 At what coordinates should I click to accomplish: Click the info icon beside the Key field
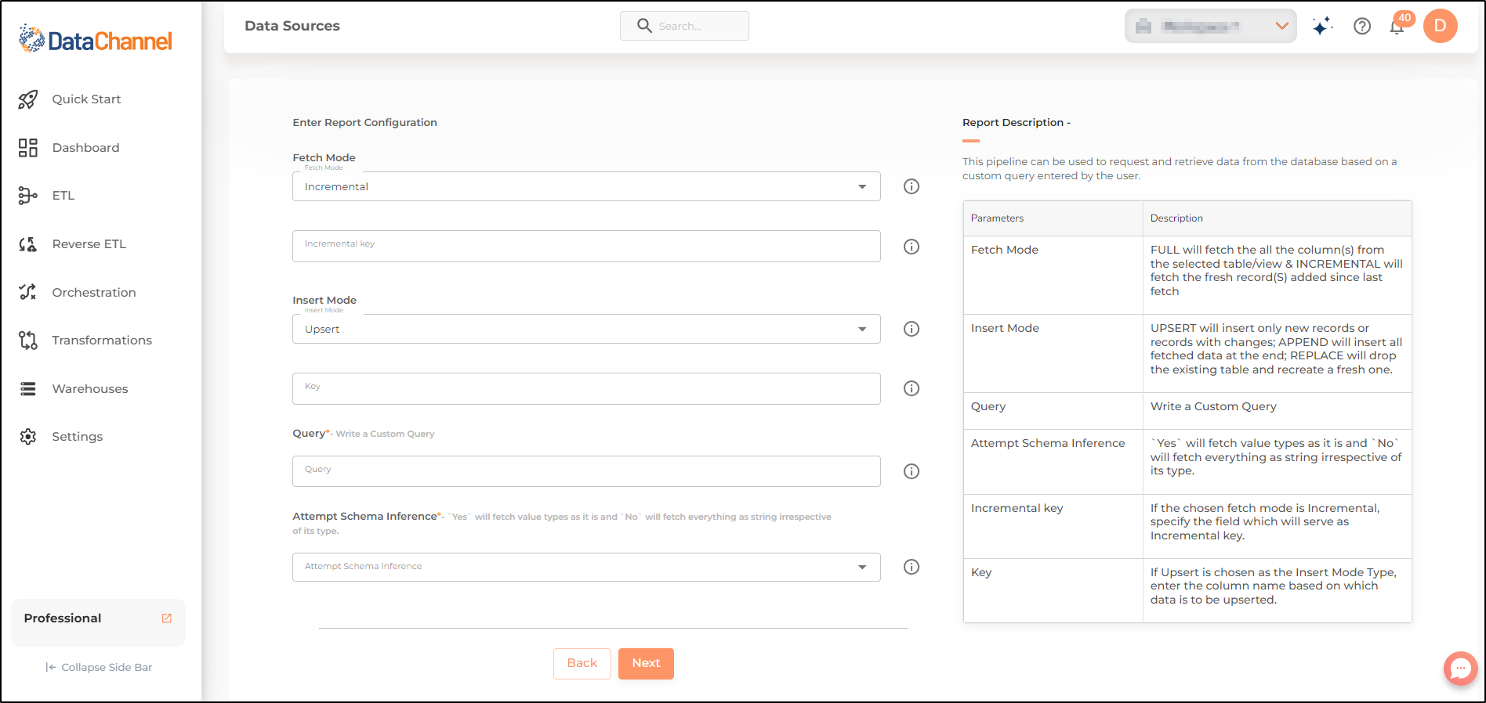tap(912, 388)
